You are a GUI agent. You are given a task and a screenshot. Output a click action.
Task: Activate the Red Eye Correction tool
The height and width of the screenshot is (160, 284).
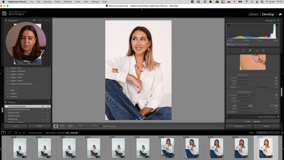[x=257, y=51]
